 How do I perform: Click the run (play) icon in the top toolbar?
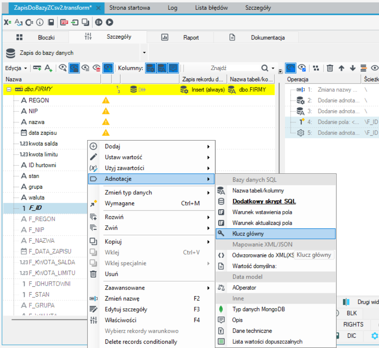click(x=110, y=22)
